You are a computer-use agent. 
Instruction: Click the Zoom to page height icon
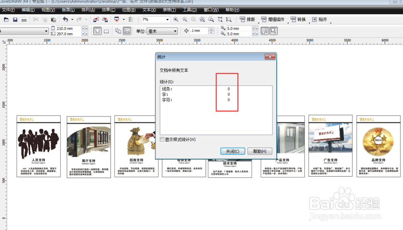point(229,19)
